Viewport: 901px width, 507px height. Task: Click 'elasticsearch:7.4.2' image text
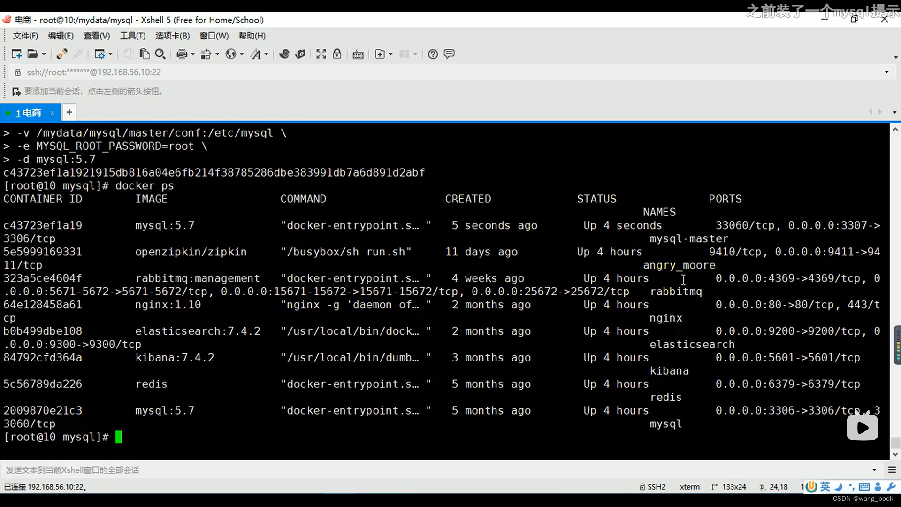coord(198,331)
